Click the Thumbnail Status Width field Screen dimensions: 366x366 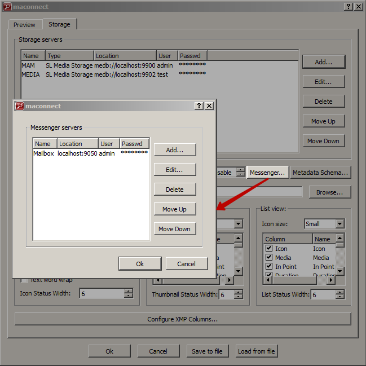pos(226,294)
